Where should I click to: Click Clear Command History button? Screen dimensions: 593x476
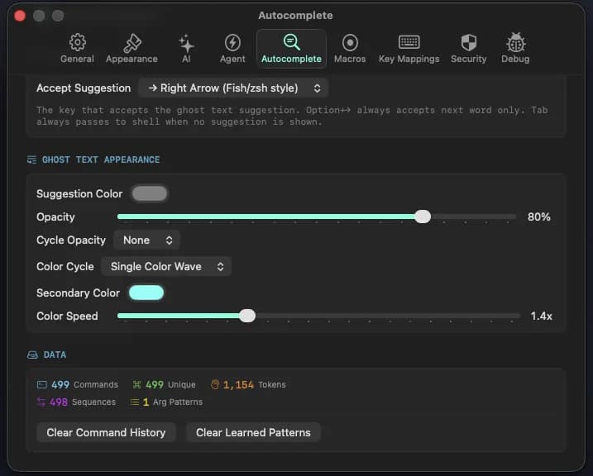(x=106, y=432)
